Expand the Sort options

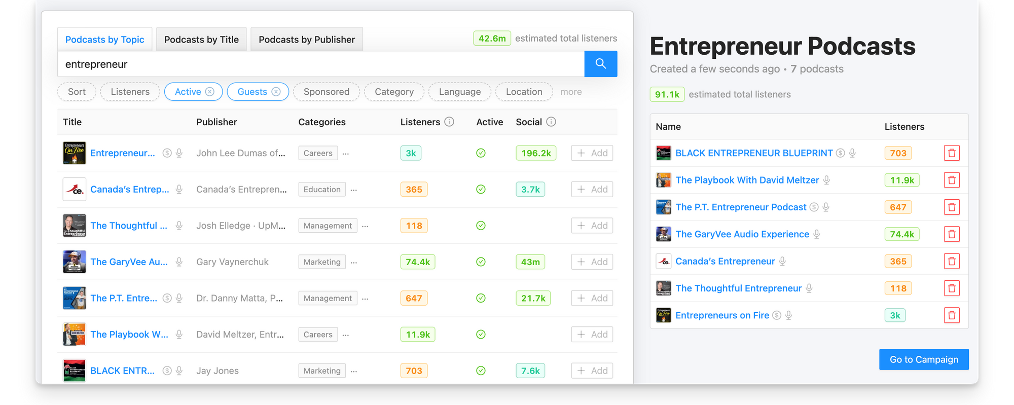point(77,92)
